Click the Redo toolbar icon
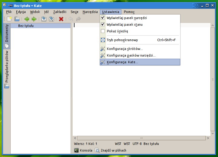 pyautogui.click(x=78, y=19)
